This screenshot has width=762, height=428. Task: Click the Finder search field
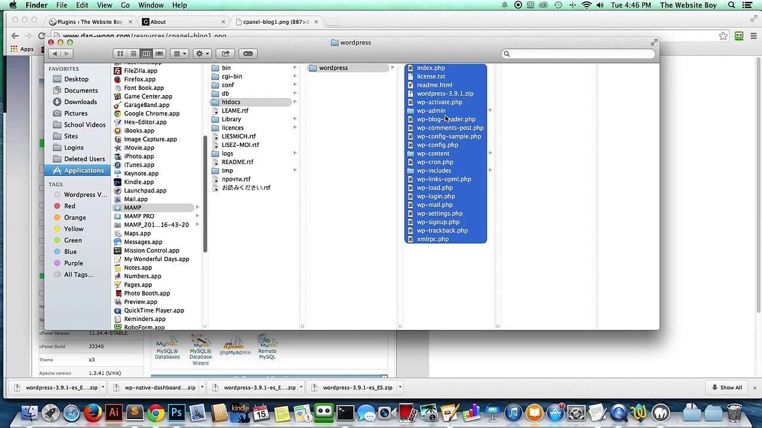(x=577, y=53)
